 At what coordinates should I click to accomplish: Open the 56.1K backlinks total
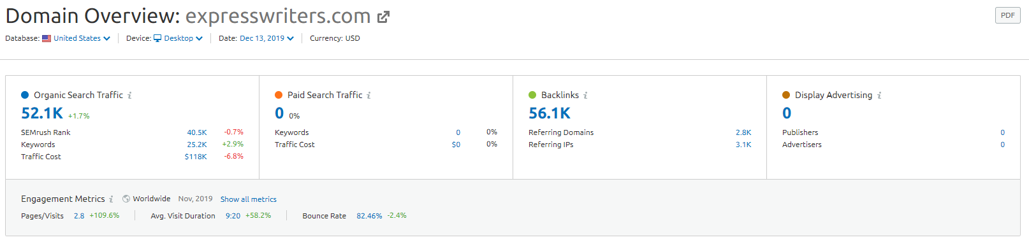(550, 113)
